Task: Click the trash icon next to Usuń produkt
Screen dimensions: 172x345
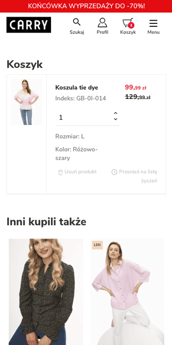Action: (x=60, y=172)
